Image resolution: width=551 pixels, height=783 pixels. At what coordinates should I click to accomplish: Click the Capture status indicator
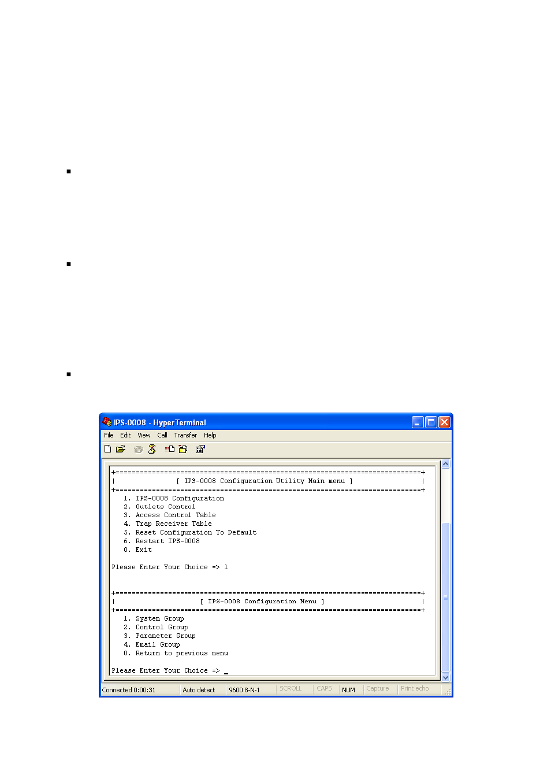(x=378, y=689)
